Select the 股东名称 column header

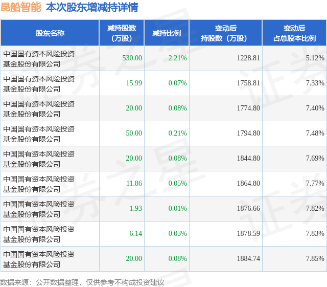tap(50, 33)
